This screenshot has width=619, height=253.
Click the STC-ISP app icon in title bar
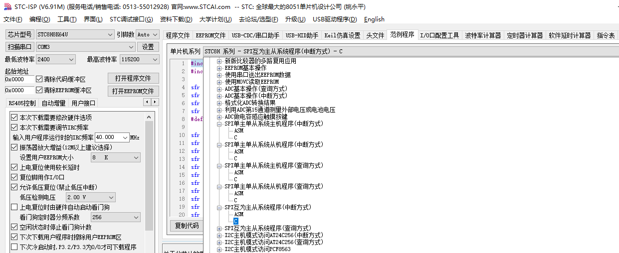tap(7, 7)
